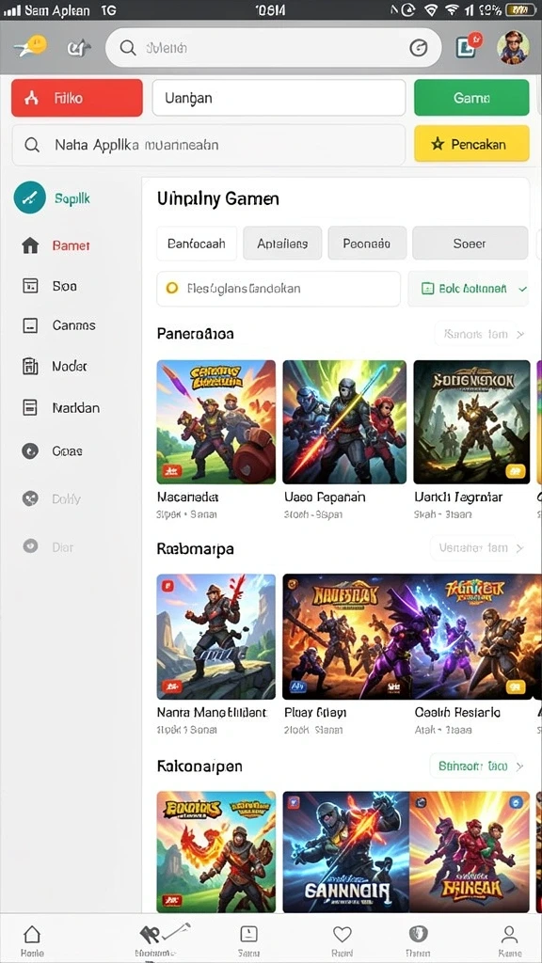Click the round icon beside Goas
The width and height of the screenshot is (542, 963).
30,451
